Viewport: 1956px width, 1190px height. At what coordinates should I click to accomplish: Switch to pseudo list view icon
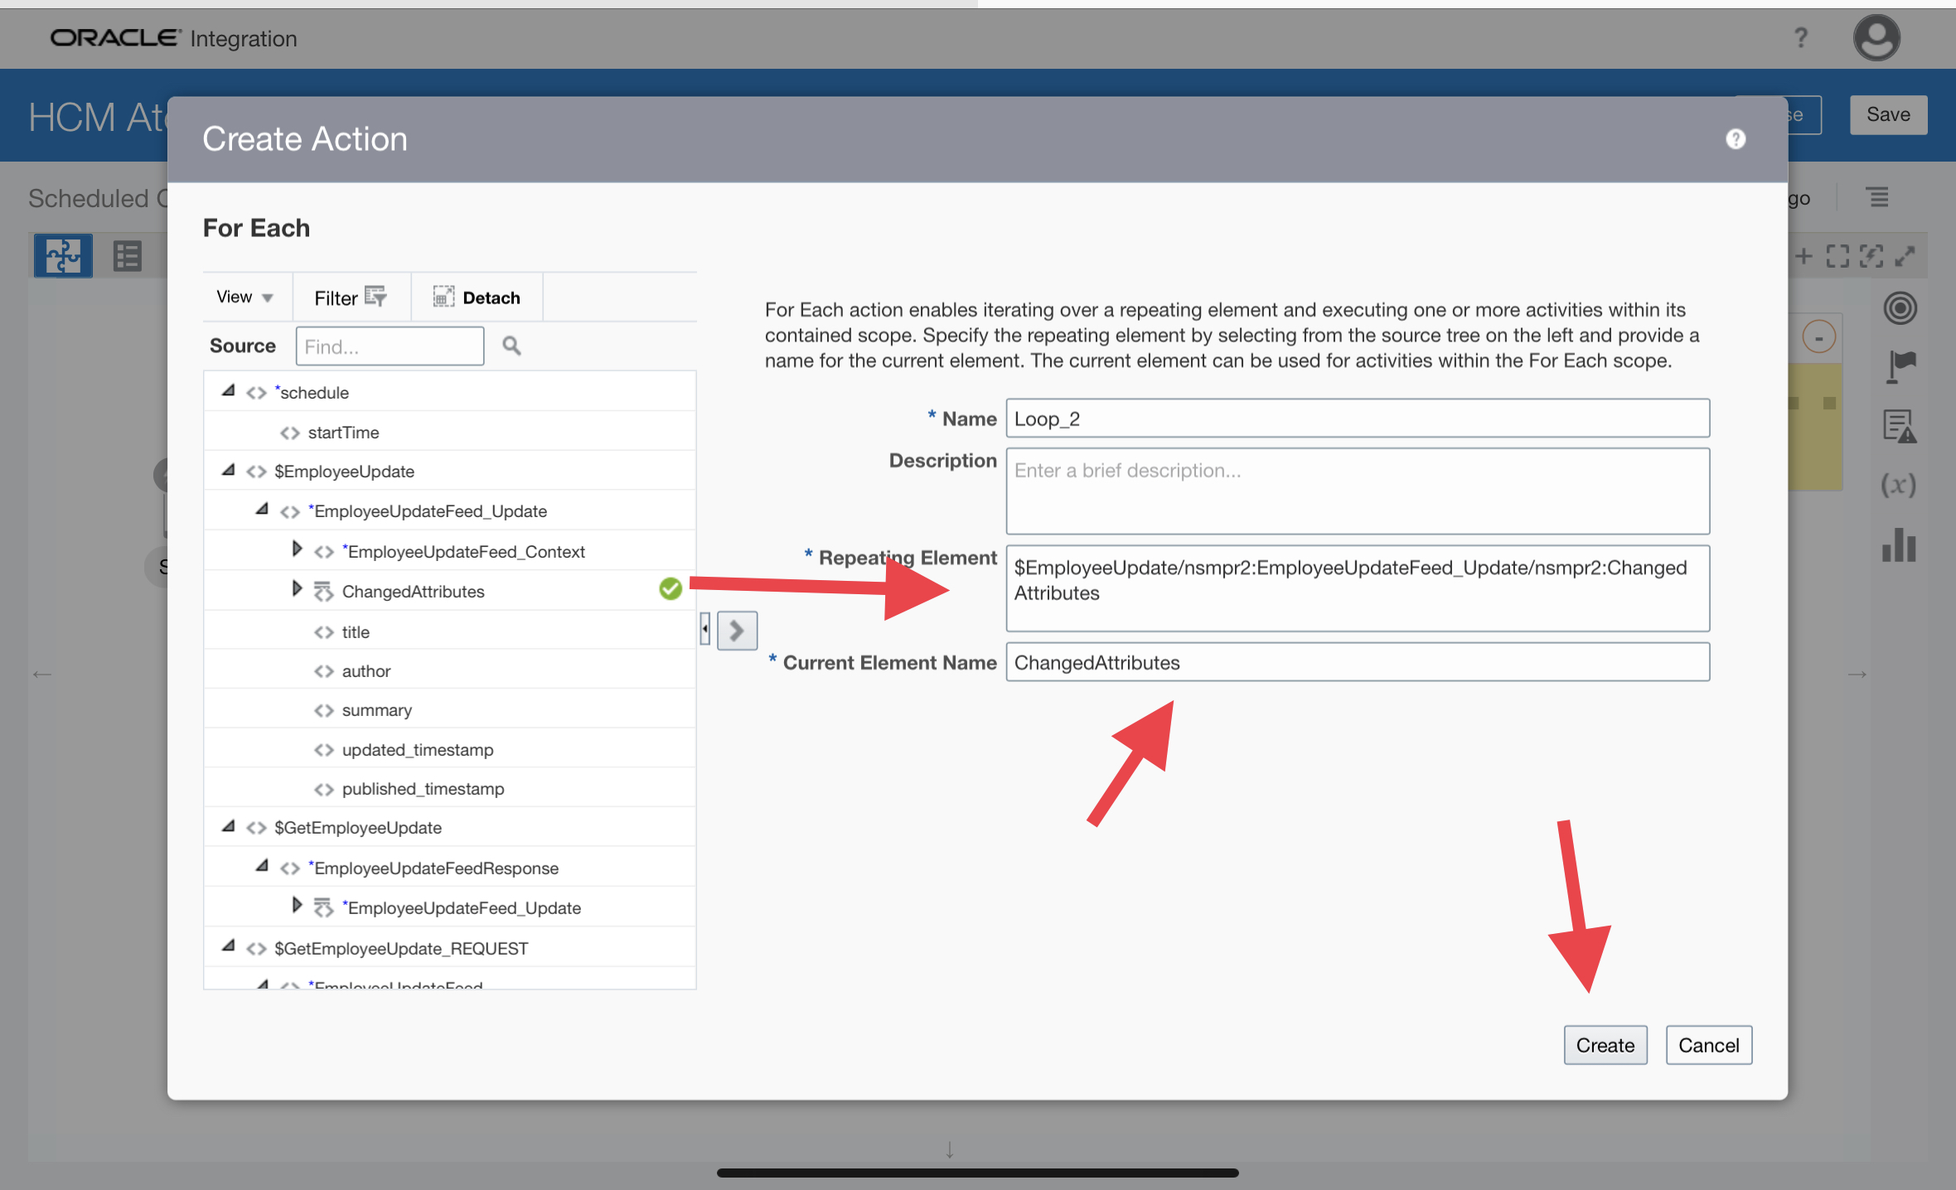coord(127,255)
